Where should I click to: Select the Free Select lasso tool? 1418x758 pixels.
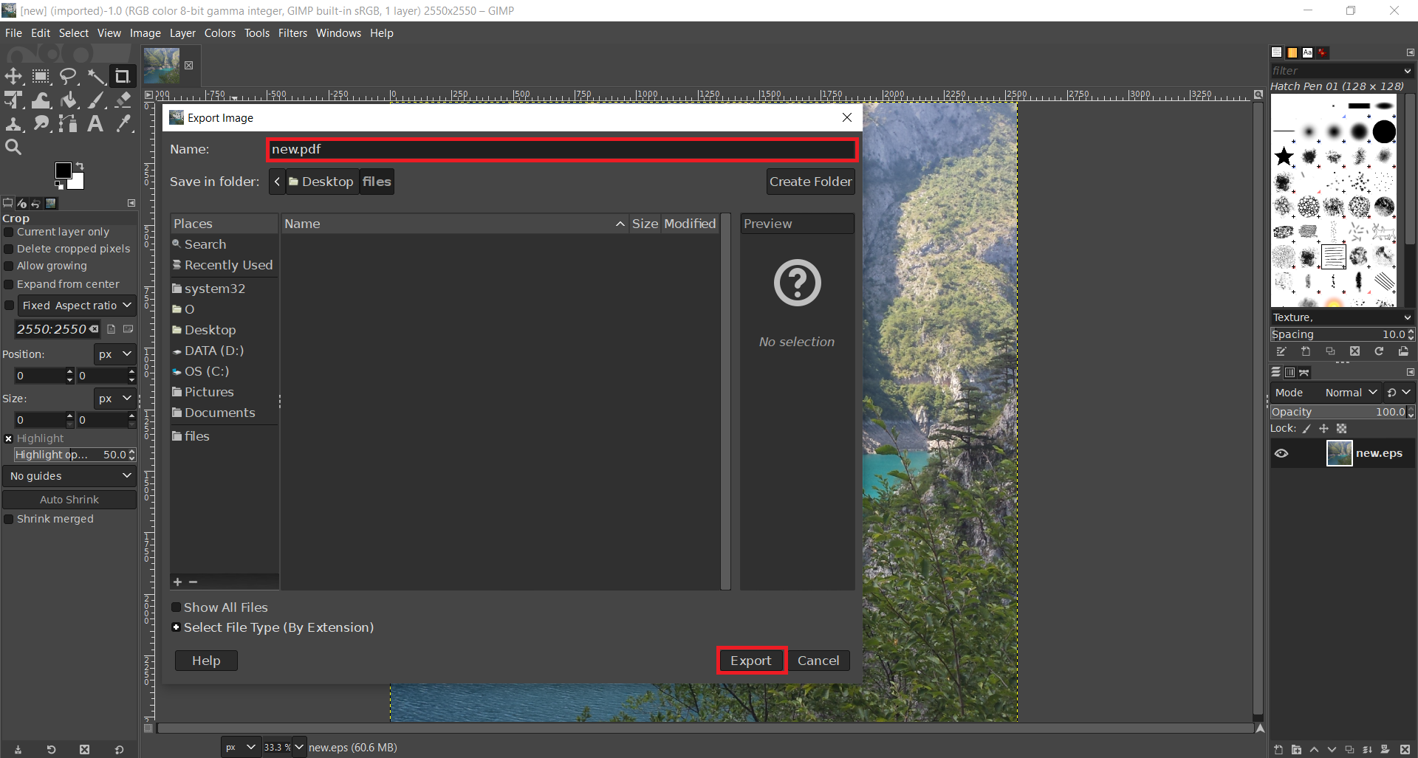pyautogui.click(x=68, y=76)
